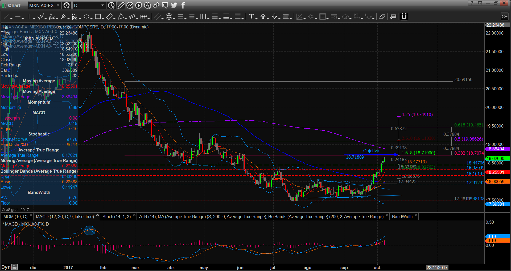Screen dimensions: 511x271
Task: Expand the ellipse tool options arrow
Action: 91,18
